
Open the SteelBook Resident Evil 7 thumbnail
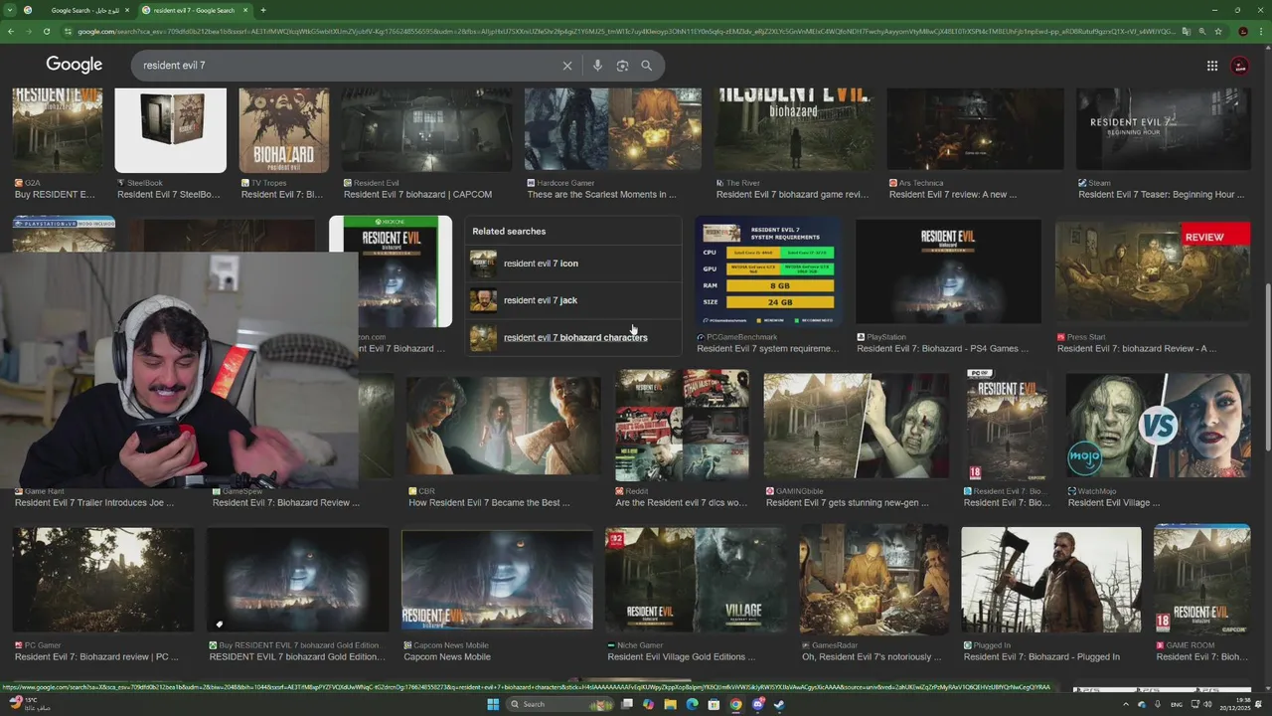tap(170, 130)
